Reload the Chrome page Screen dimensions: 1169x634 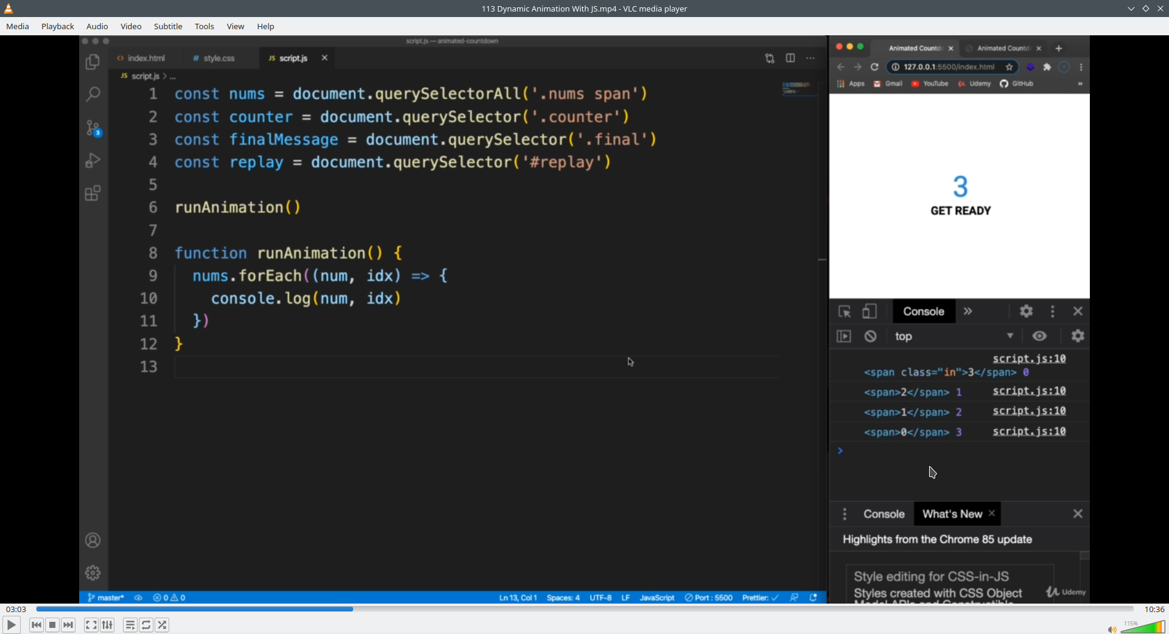pyautogui.click(x=875, y=67)
